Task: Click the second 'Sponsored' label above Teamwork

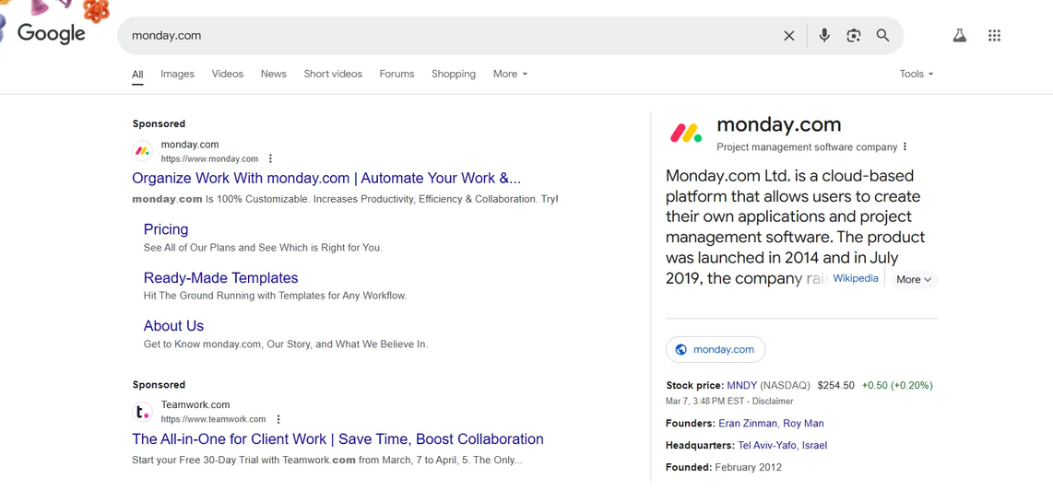Action: point(160,385)
